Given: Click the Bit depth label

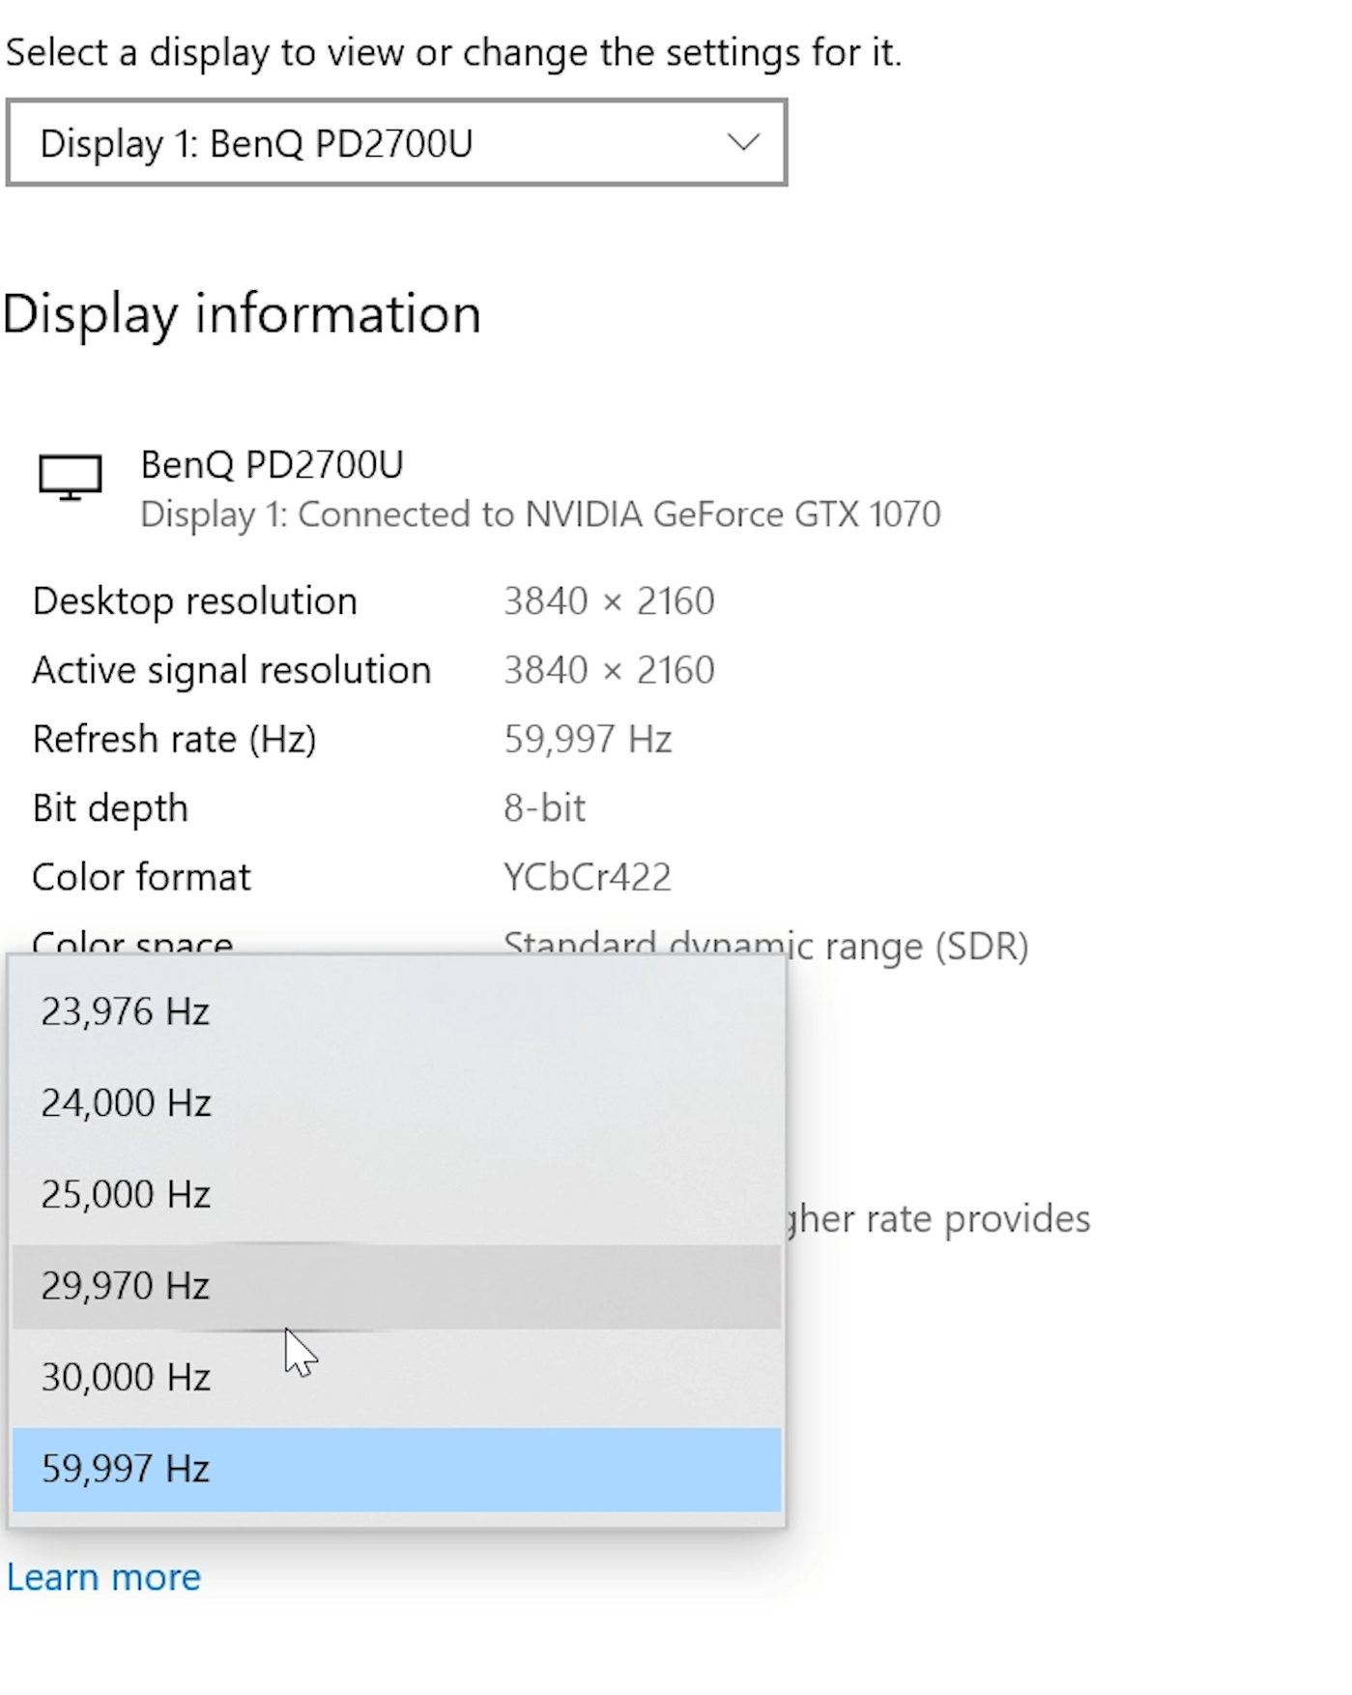Looking at the screenshot, I should [110, 808].
